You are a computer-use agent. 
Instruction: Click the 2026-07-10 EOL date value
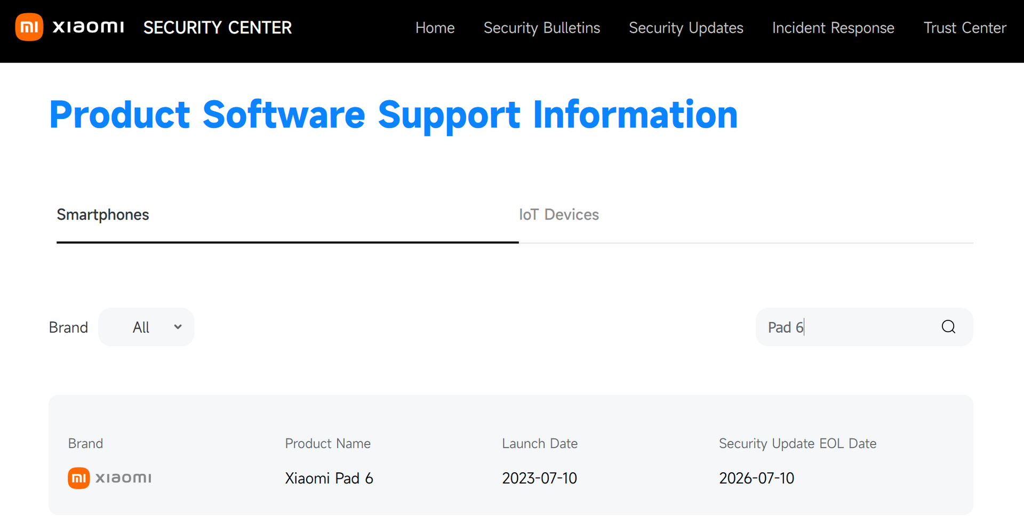pyautogui.click(x=756, y=478)
